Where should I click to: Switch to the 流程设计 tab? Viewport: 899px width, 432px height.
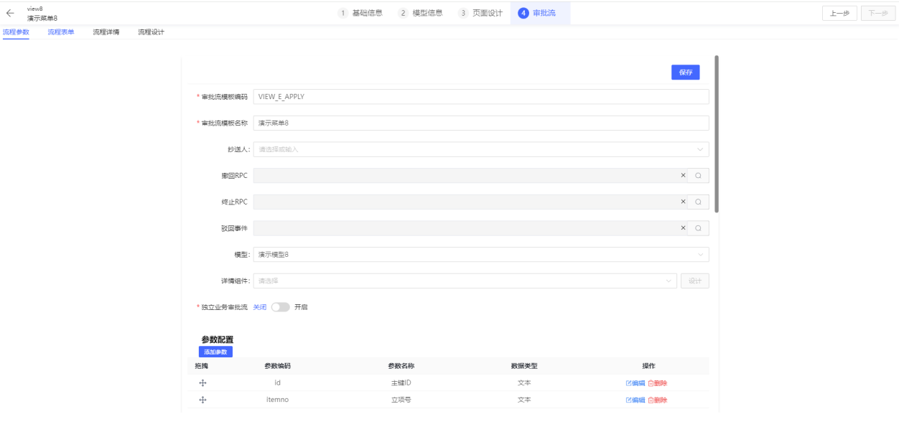pyautogui.click(x=152, y=32)
